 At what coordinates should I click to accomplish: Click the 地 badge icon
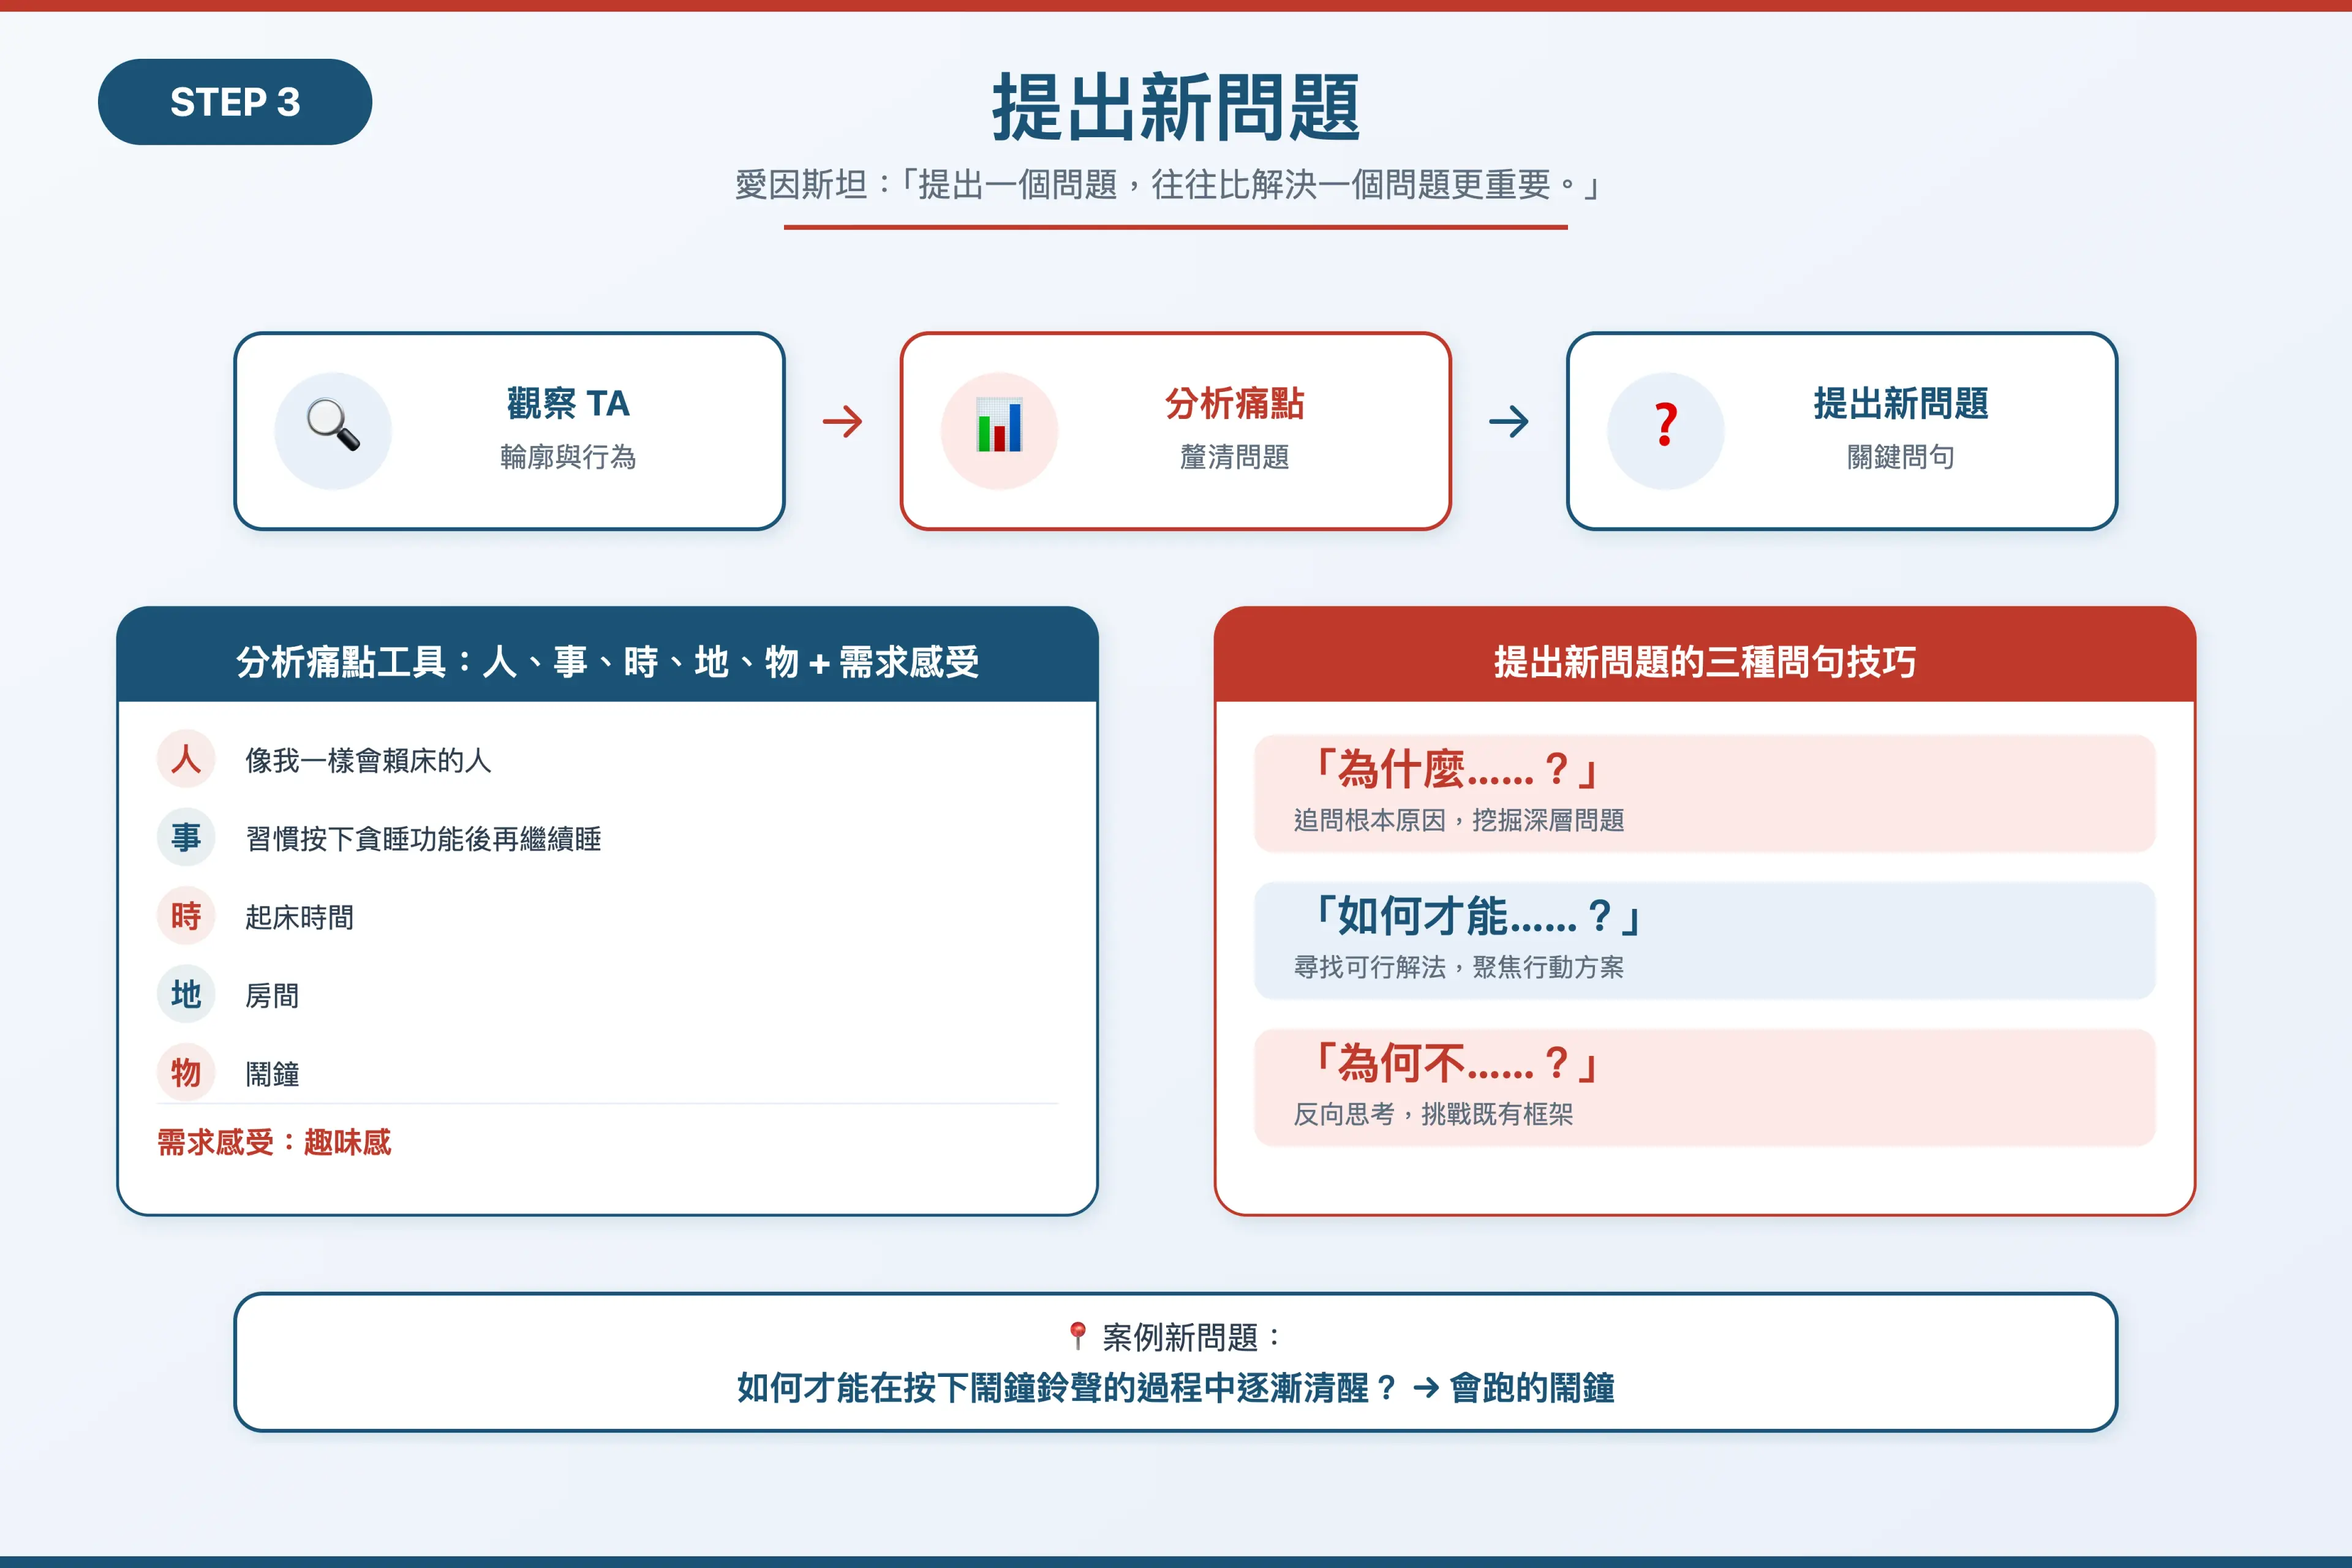[185, 994]
